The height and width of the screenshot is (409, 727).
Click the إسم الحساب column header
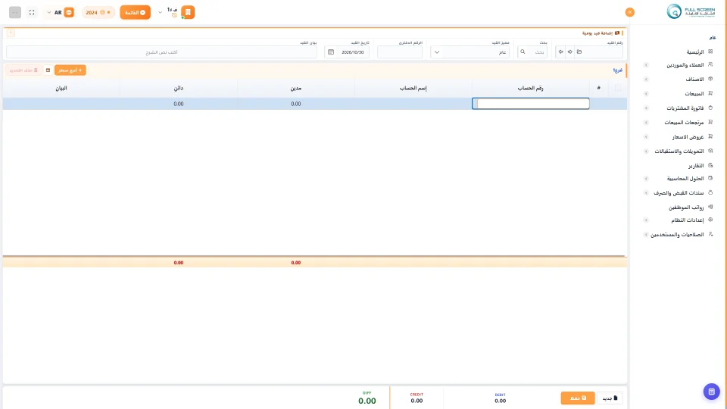pos(413,88)
